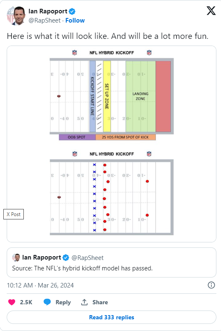Image resolution: width=221 pixels, height=331 pixels.
Task: Open the quoted hybrid kickoff model tweet
Action: pos(112,262)
